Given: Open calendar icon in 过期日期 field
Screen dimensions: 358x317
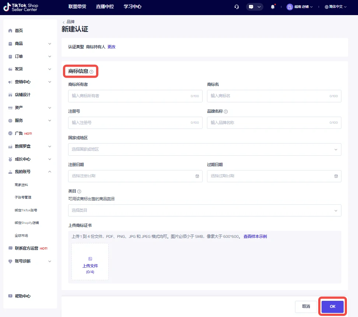Looking at the screenshot, I should (336, 176).
